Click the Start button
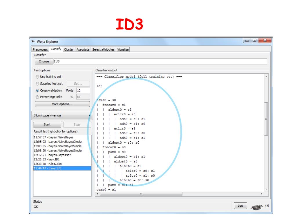The width and height of the screenshot is (297, 222). click(47, 125)
